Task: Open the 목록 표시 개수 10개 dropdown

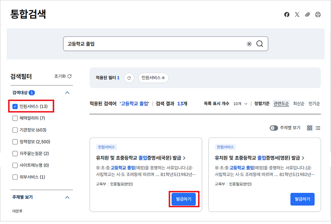Action: [240, 104]
